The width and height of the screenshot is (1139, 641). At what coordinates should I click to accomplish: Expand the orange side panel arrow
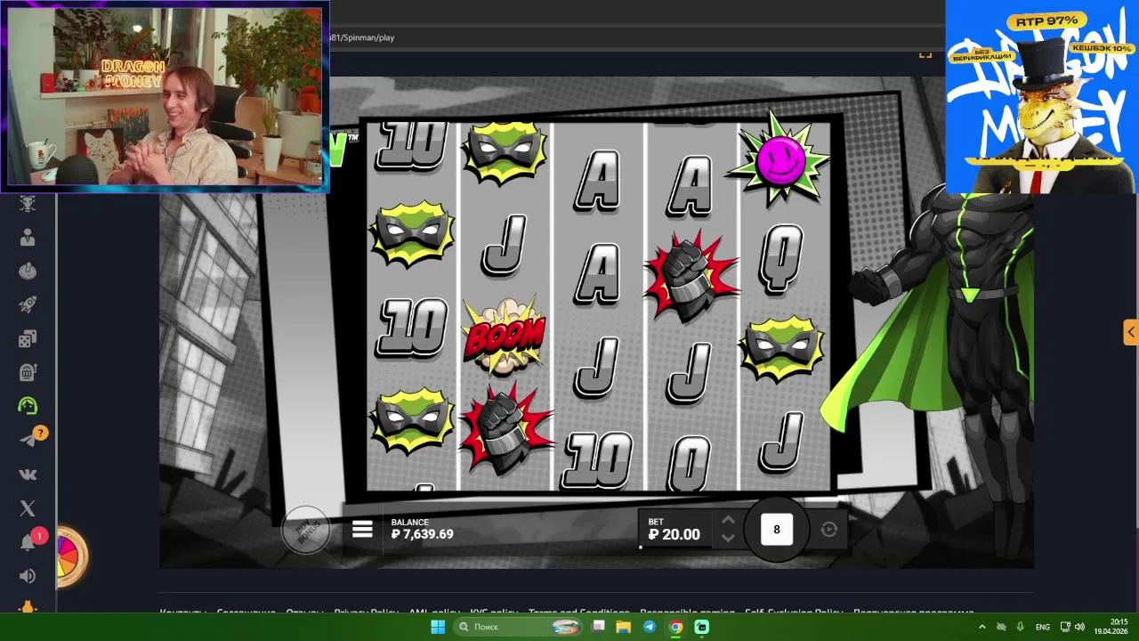[x=1130, y=333]
